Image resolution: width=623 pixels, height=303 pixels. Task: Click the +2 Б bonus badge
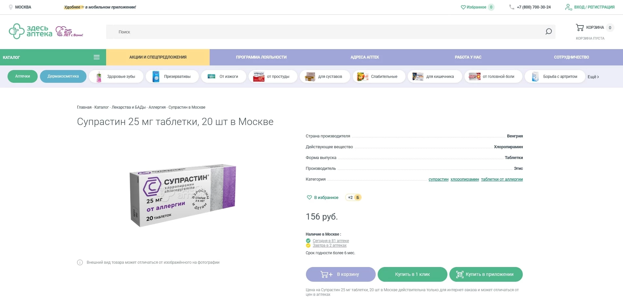(353, 198)
